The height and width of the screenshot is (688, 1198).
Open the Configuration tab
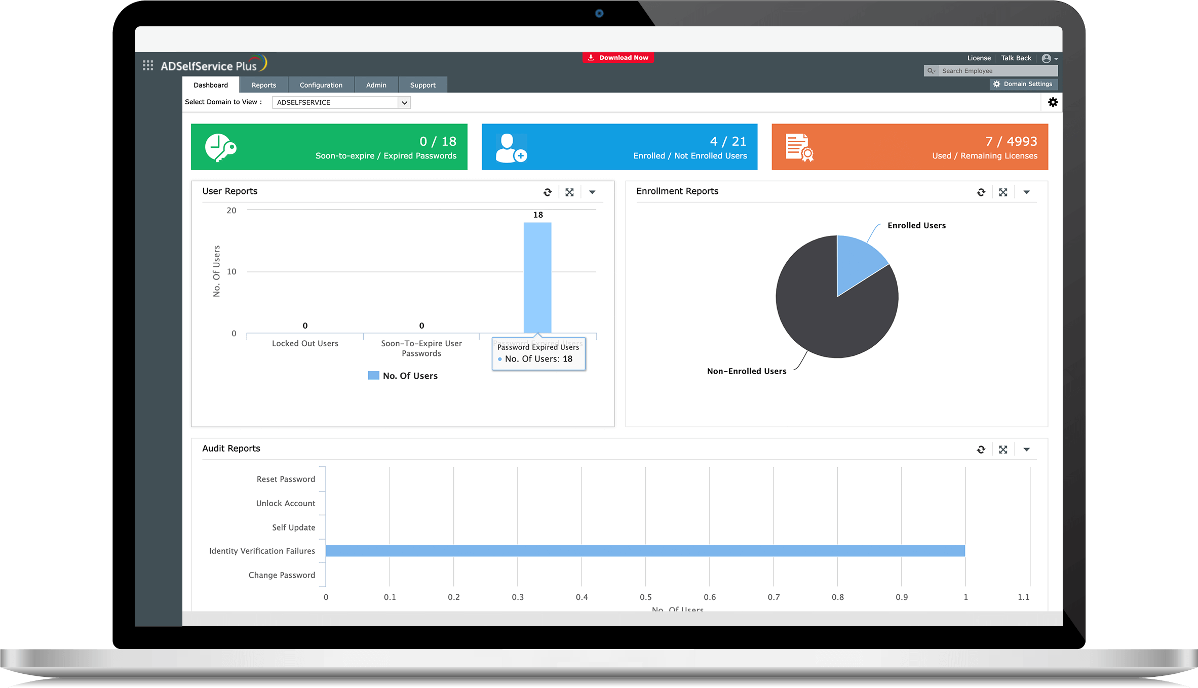321,85
